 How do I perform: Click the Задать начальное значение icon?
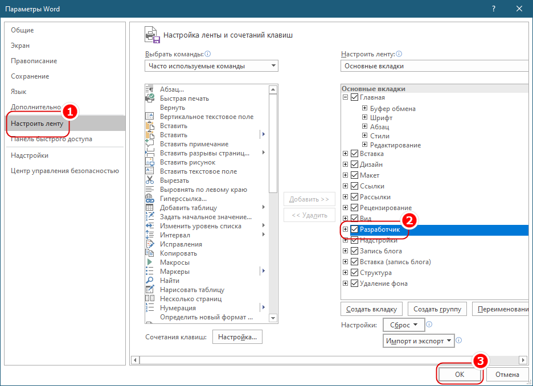point(150,217)
